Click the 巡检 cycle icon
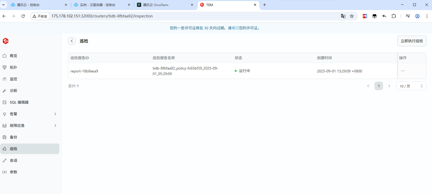This screenshot has height=194, width=432. [5, 149]
